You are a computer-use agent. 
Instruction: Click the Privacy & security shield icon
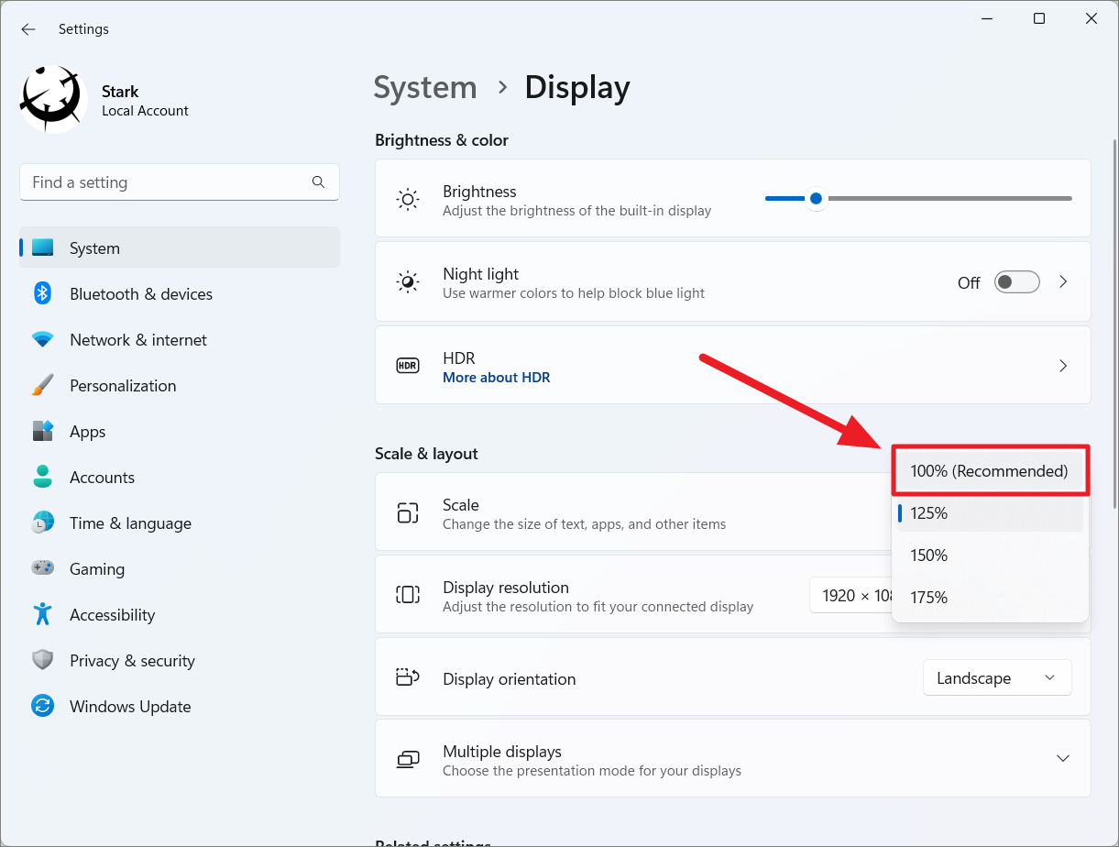[x=42, y=660]
